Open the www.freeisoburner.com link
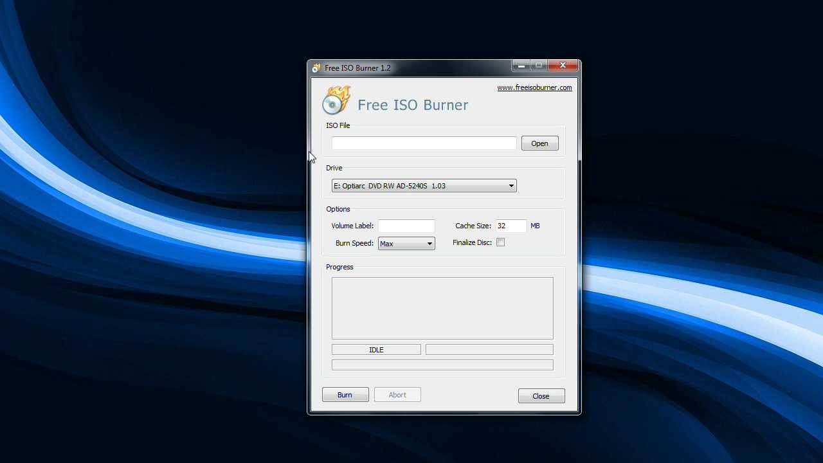 click(x=534, y=88)
